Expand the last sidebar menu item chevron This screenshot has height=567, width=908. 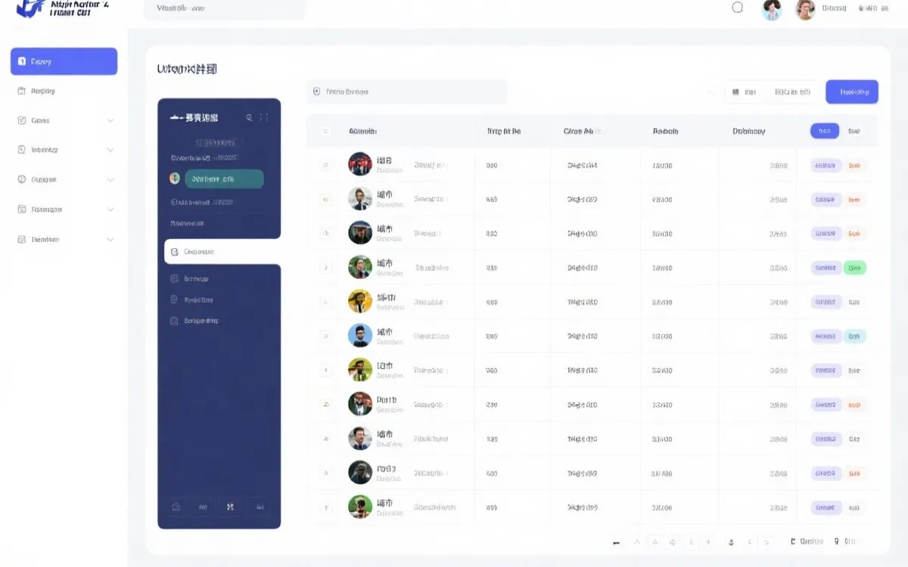[110, 240]
